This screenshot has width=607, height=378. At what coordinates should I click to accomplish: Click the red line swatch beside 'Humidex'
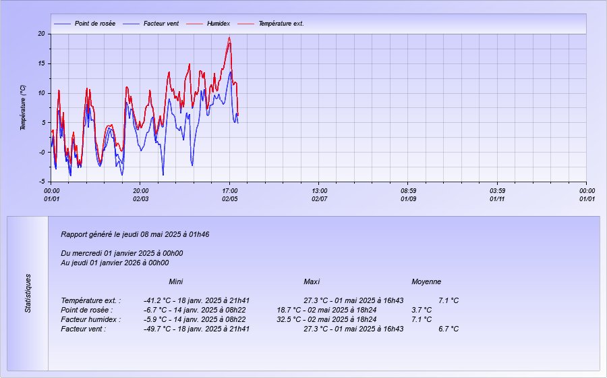pyautogui.click(x=195, y=24)
